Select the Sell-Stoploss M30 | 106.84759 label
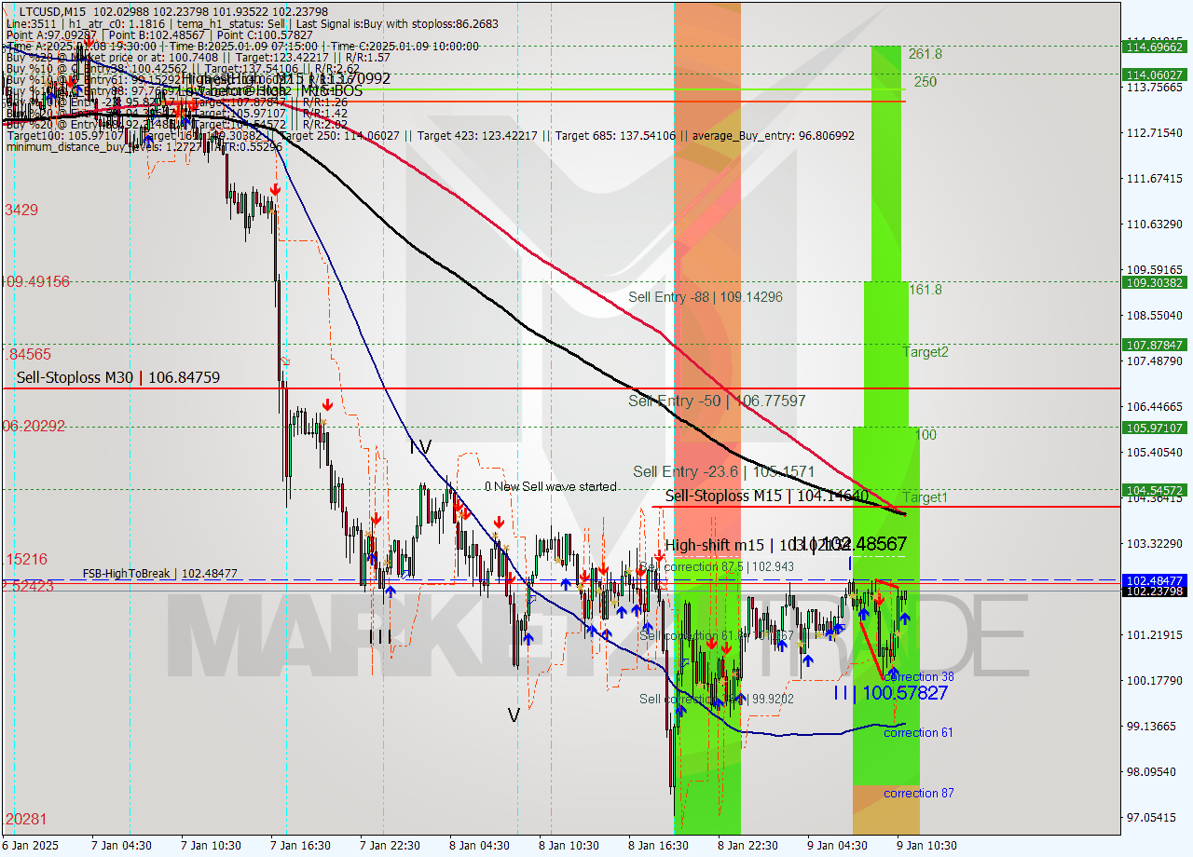The image size is (1193, 857). coord(118,377)
